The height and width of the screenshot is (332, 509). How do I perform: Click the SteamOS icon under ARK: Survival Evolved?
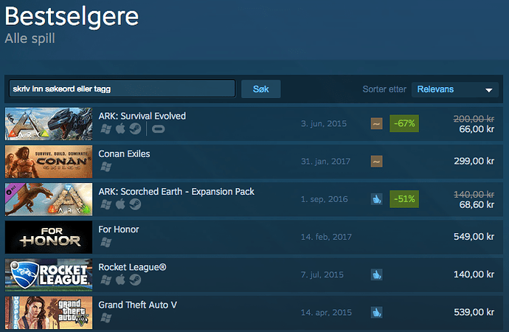(135, 129)
